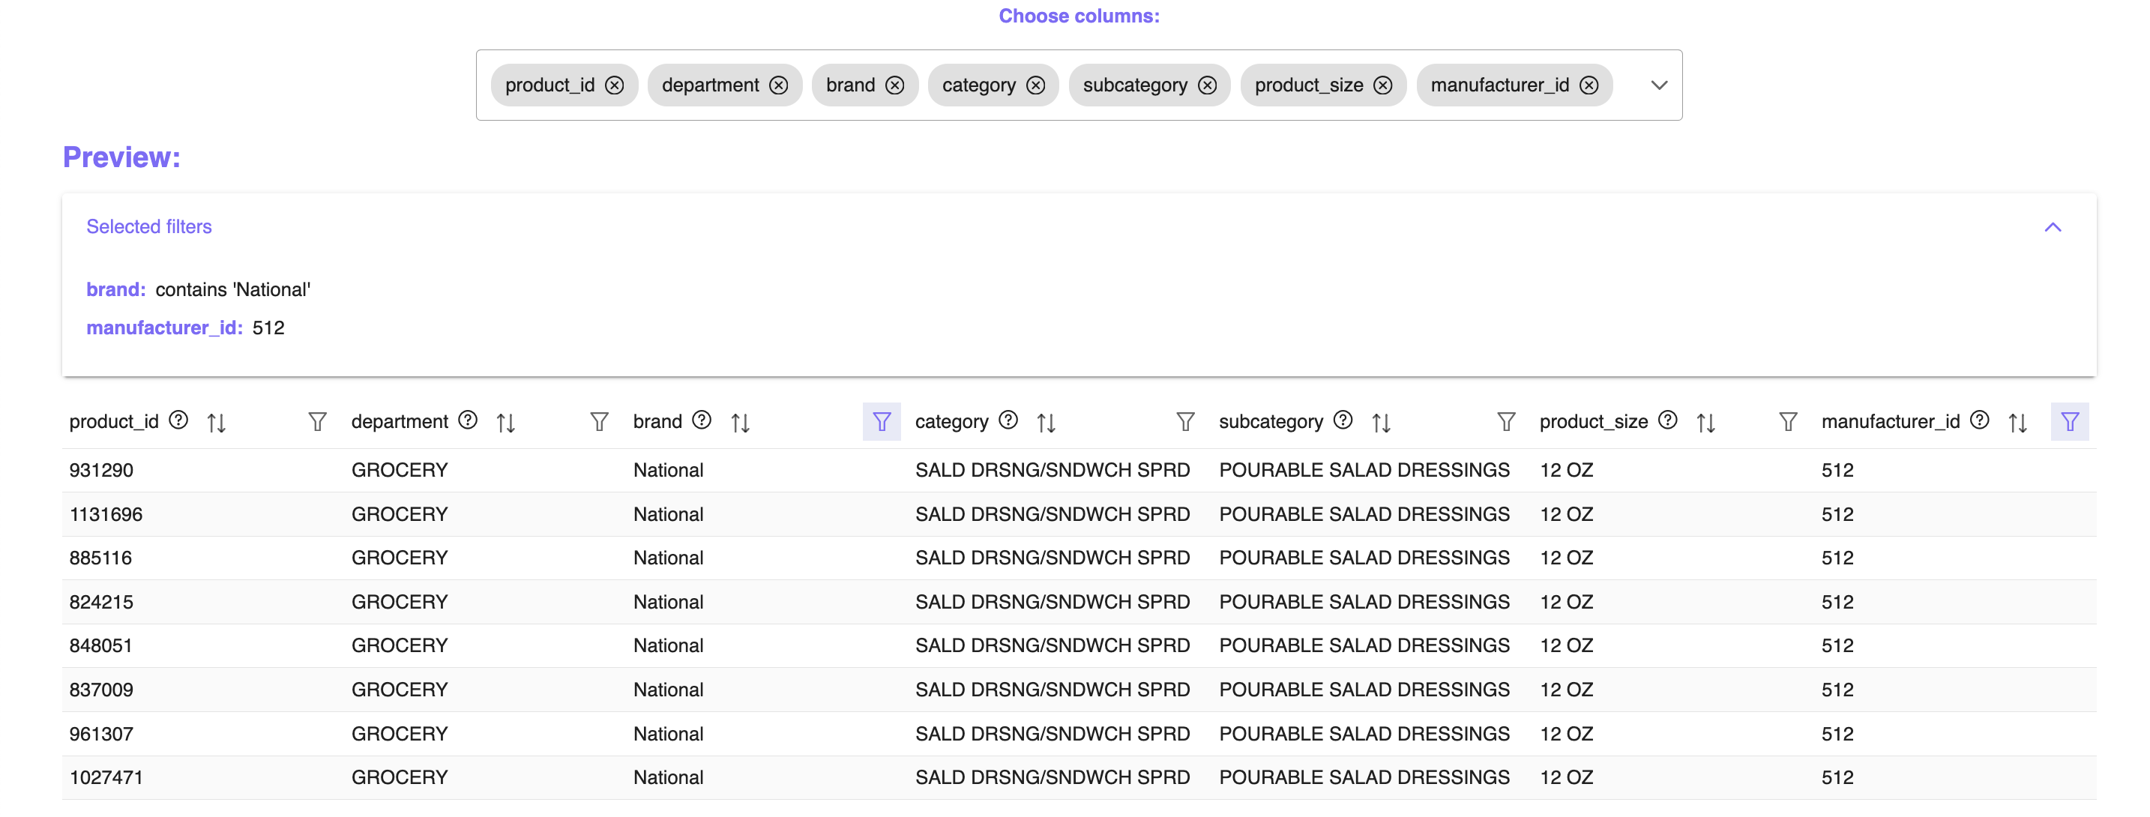Screen dimensions: 2150x817
Task: Remove the brand column chip
Action: click(x=895, y=85)
